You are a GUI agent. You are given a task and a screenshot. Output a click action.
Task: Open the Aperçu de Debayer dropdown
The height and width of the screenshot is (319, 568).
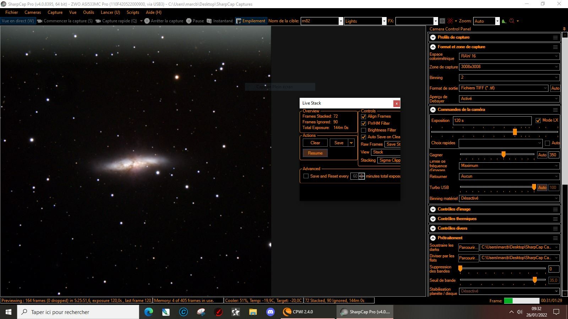(x=509, y=99)
